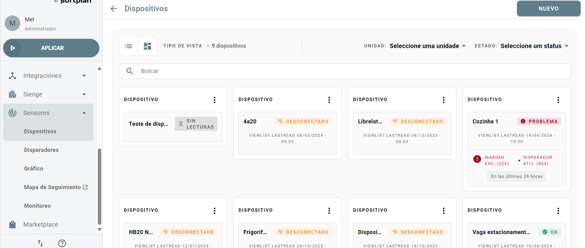Open options menu for Librelat card
Screen dimensions: 585x248
coord(444,100)
